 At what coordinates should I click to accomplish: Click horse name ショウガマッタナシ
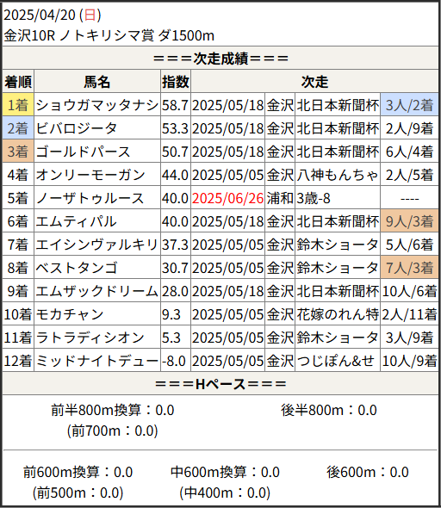[96, 105]
